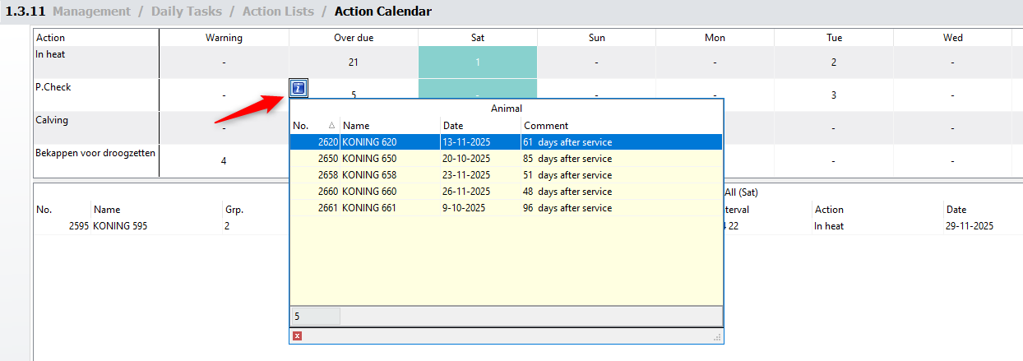Image resolution: width=1023 pixels, height=361 pixels.
Task: Sort popup list by Date column
Action: pyautogui.click(x=480, y=126)
